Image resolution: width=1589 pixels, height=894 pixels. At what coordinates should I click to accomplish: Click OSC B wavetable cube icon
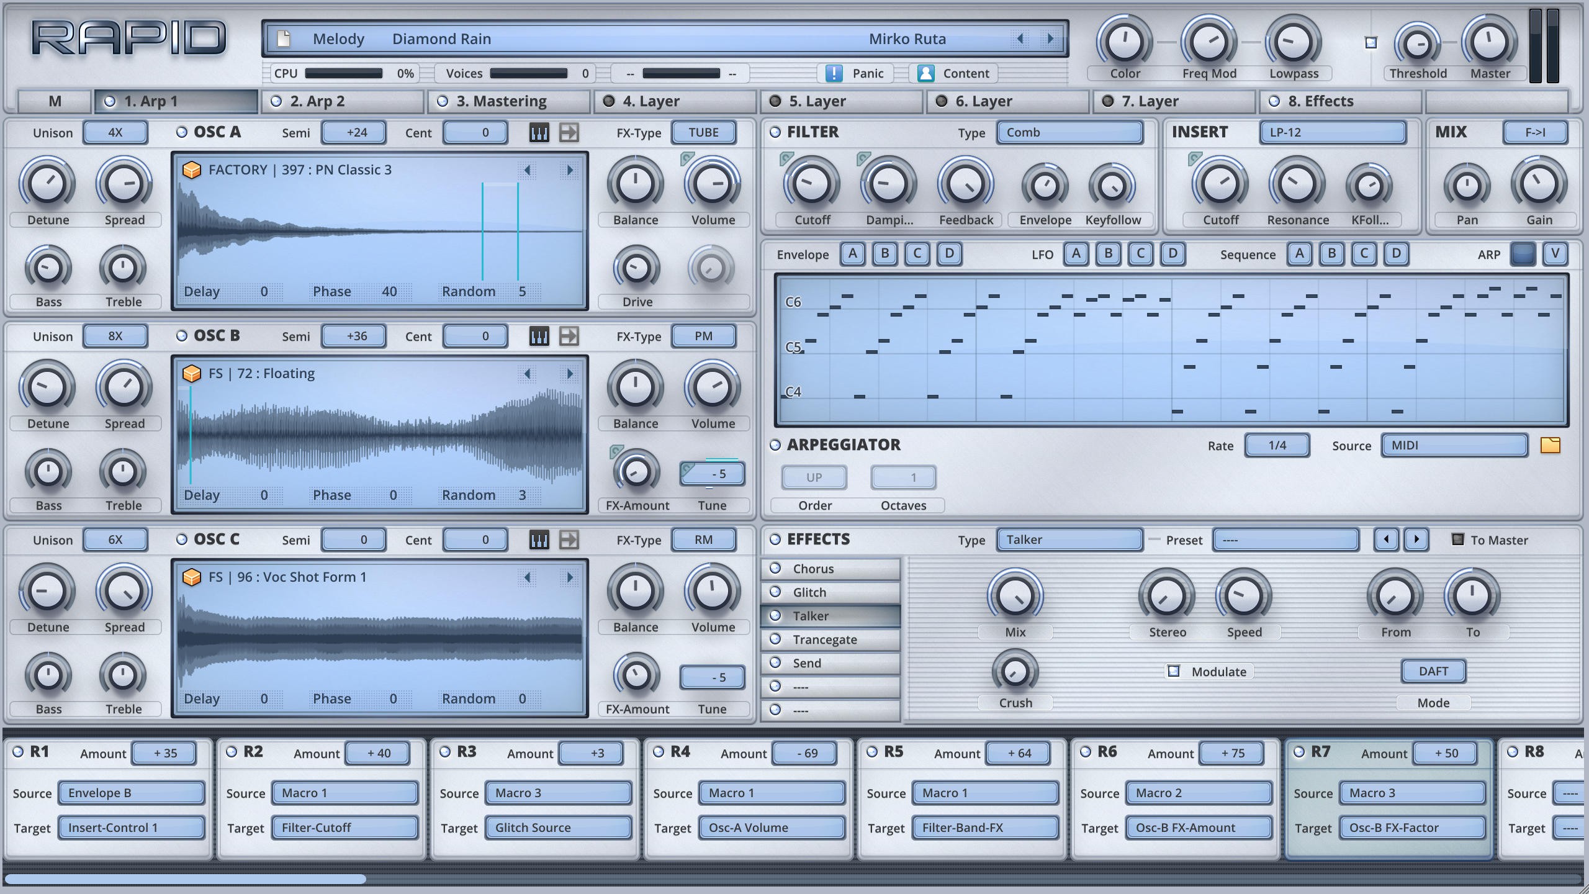click(x=192, y=373)
